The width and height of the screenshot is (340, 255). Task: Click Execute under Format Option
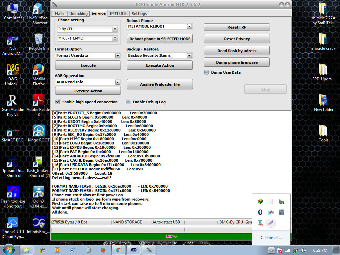pyautogui.click(x=88, y=65)
